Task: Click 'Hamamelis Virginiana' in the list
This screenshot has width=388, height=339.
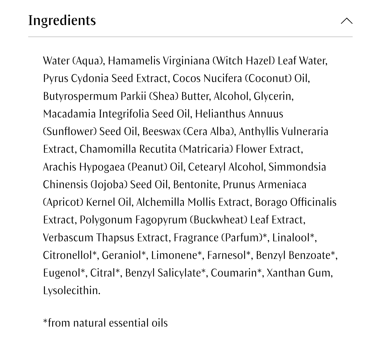Action: point(159,61)
